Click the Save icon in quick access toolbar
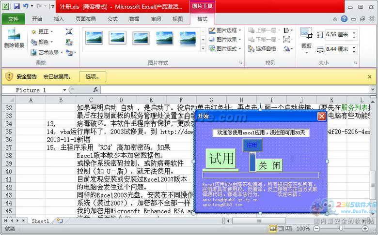 click(16, 6)
